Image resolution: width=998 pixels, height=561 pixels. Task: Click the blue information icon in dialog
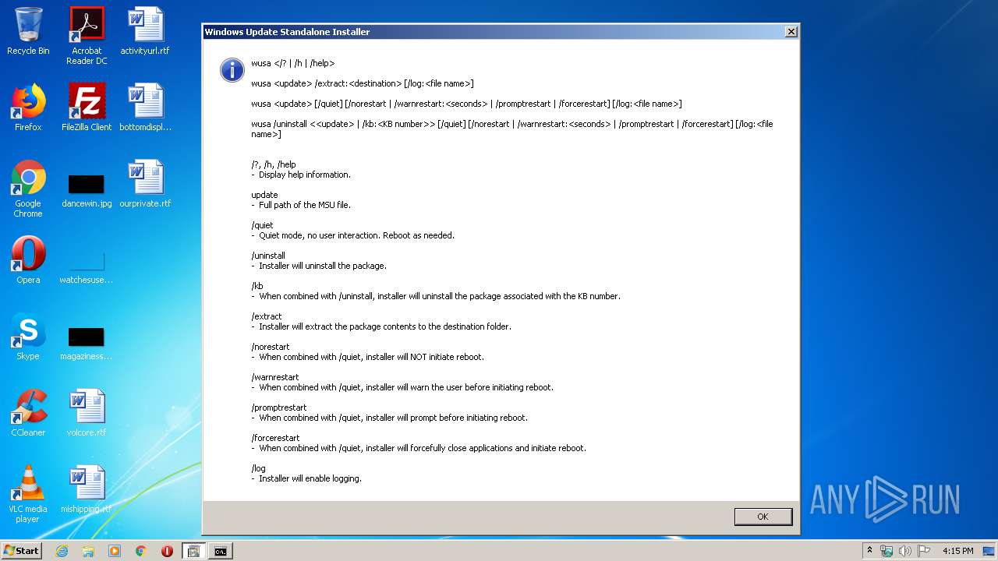232,69
